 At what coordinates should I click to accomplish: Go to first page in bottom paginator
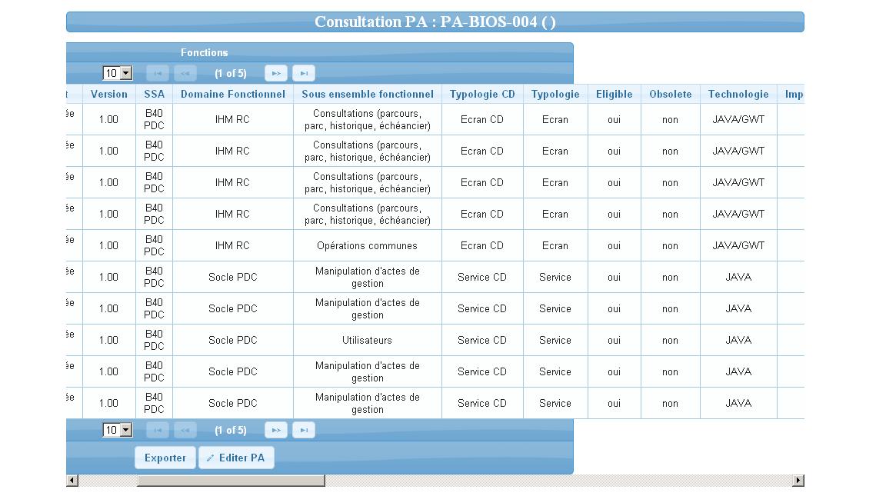coord(158,430)
